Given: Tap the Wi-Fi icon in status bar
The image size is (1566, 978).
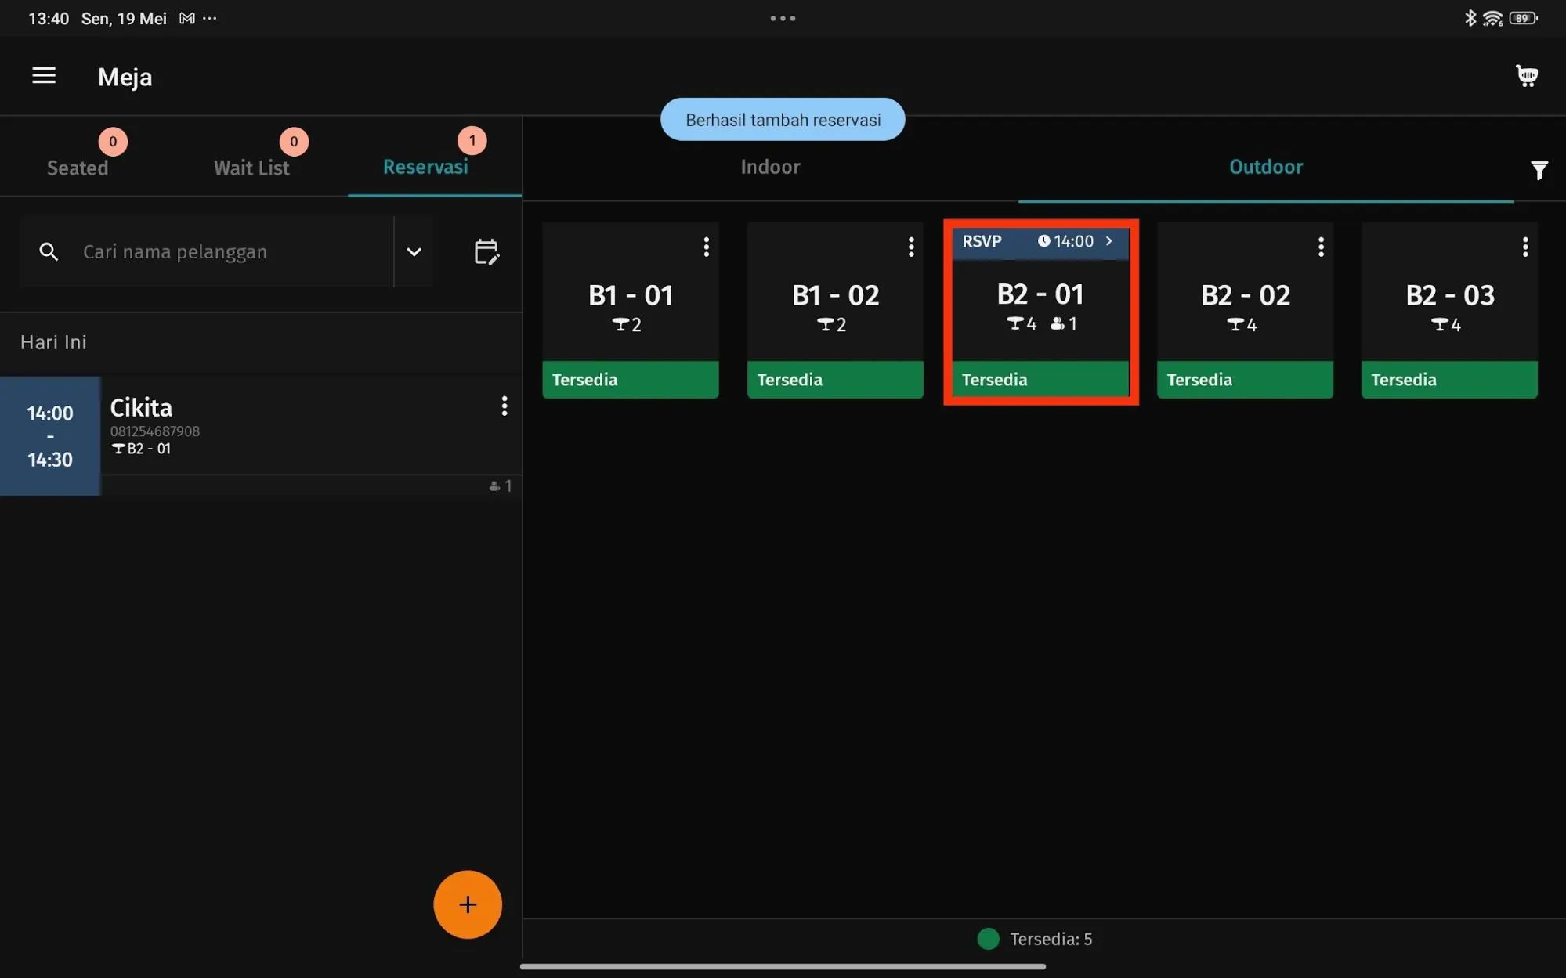Looking at the screenshot, I should [x=1493, y=18].
